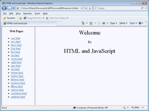Screen dimensions: 149x111
Task: Open the seventeen.html link
Action: tap(19, 93)
